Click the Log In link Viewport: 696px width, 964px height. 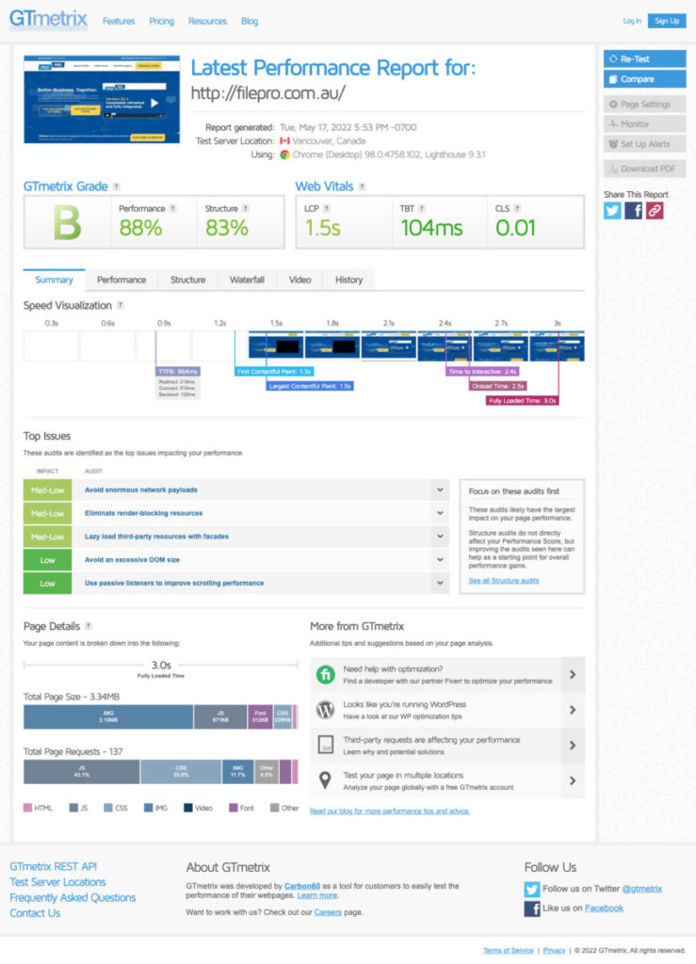[632, 21]
